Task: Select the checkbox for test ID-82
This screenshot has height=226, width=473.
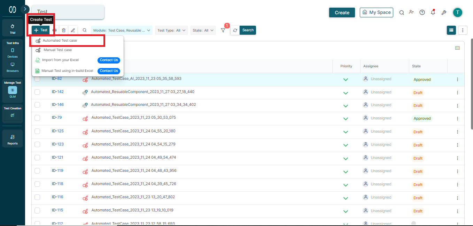Action: click(x=37, y=79)
